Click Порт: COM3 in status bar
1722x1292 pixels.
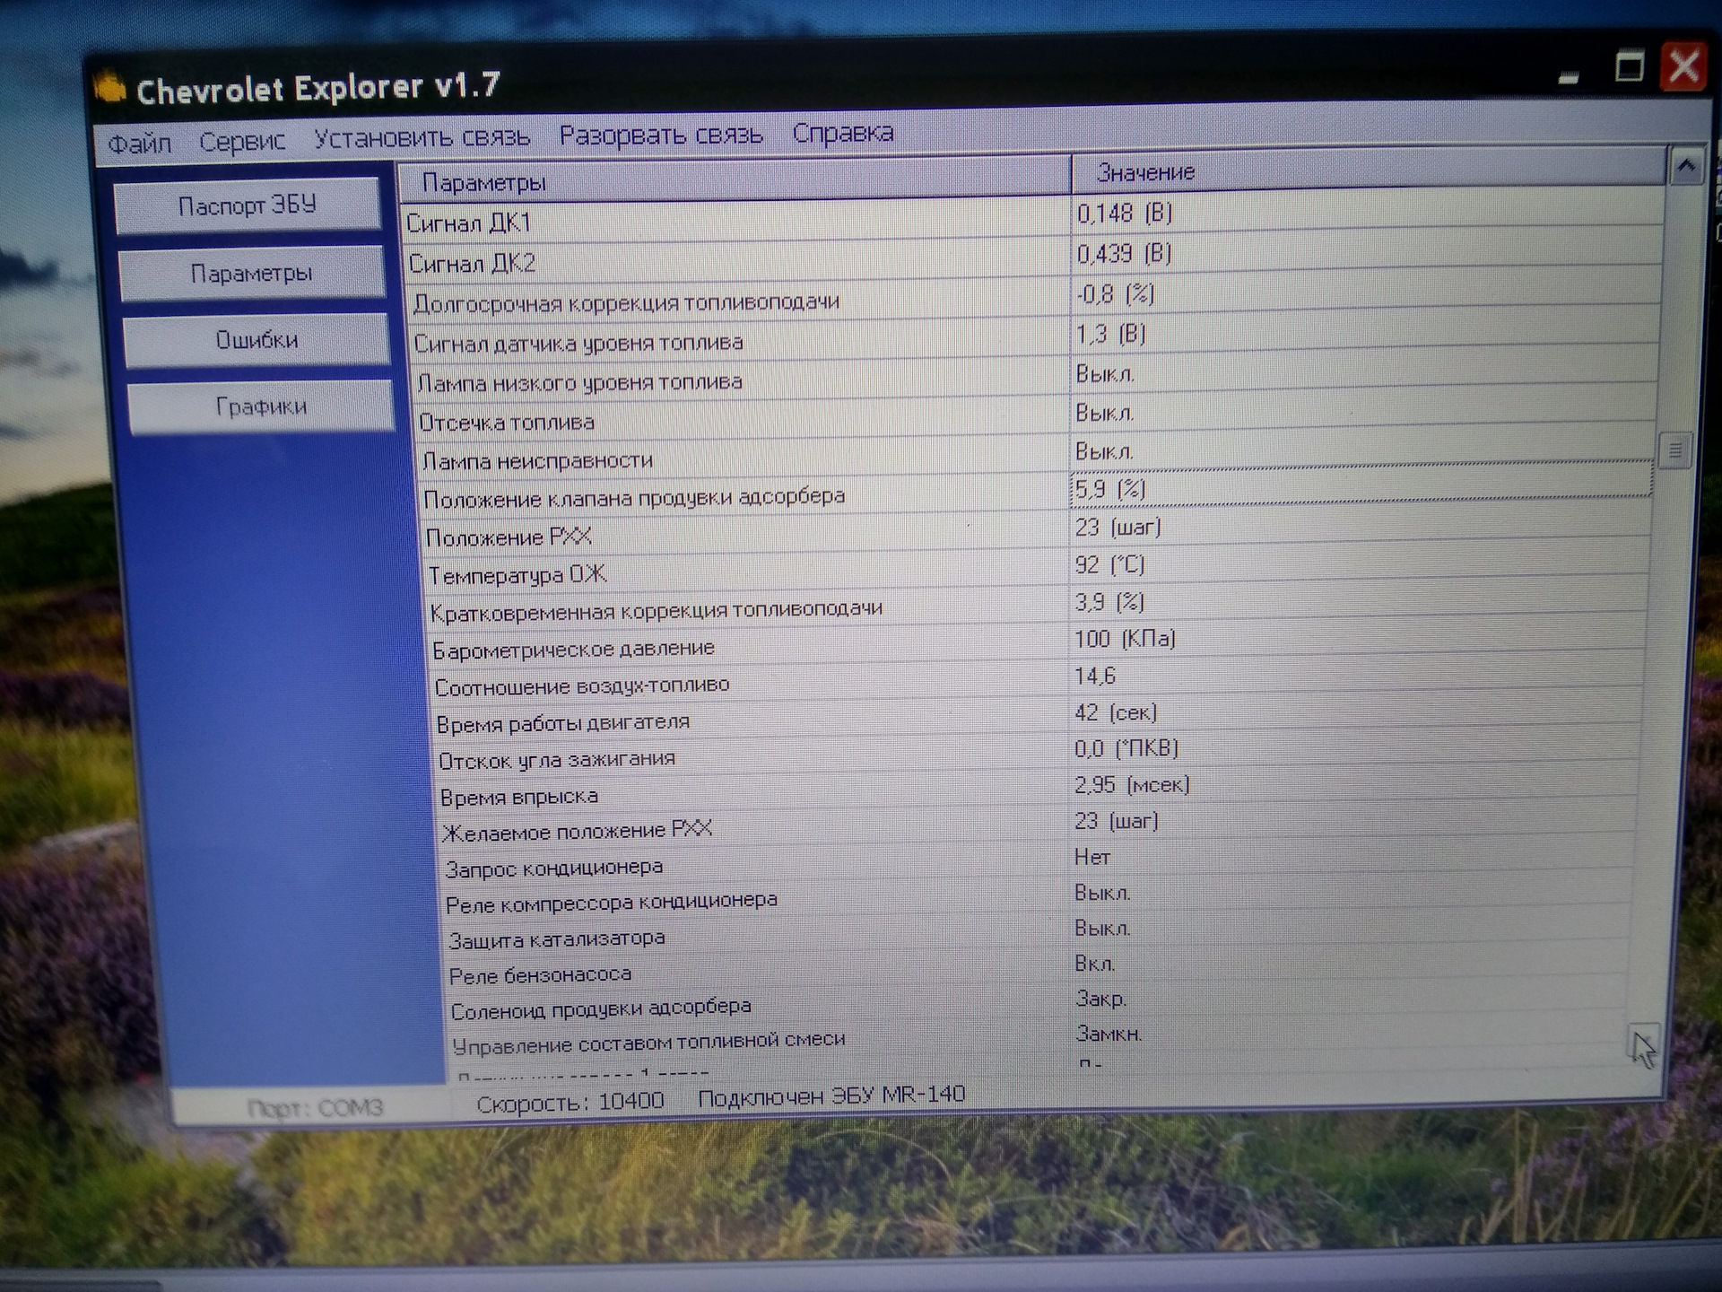pos(315,1108)
